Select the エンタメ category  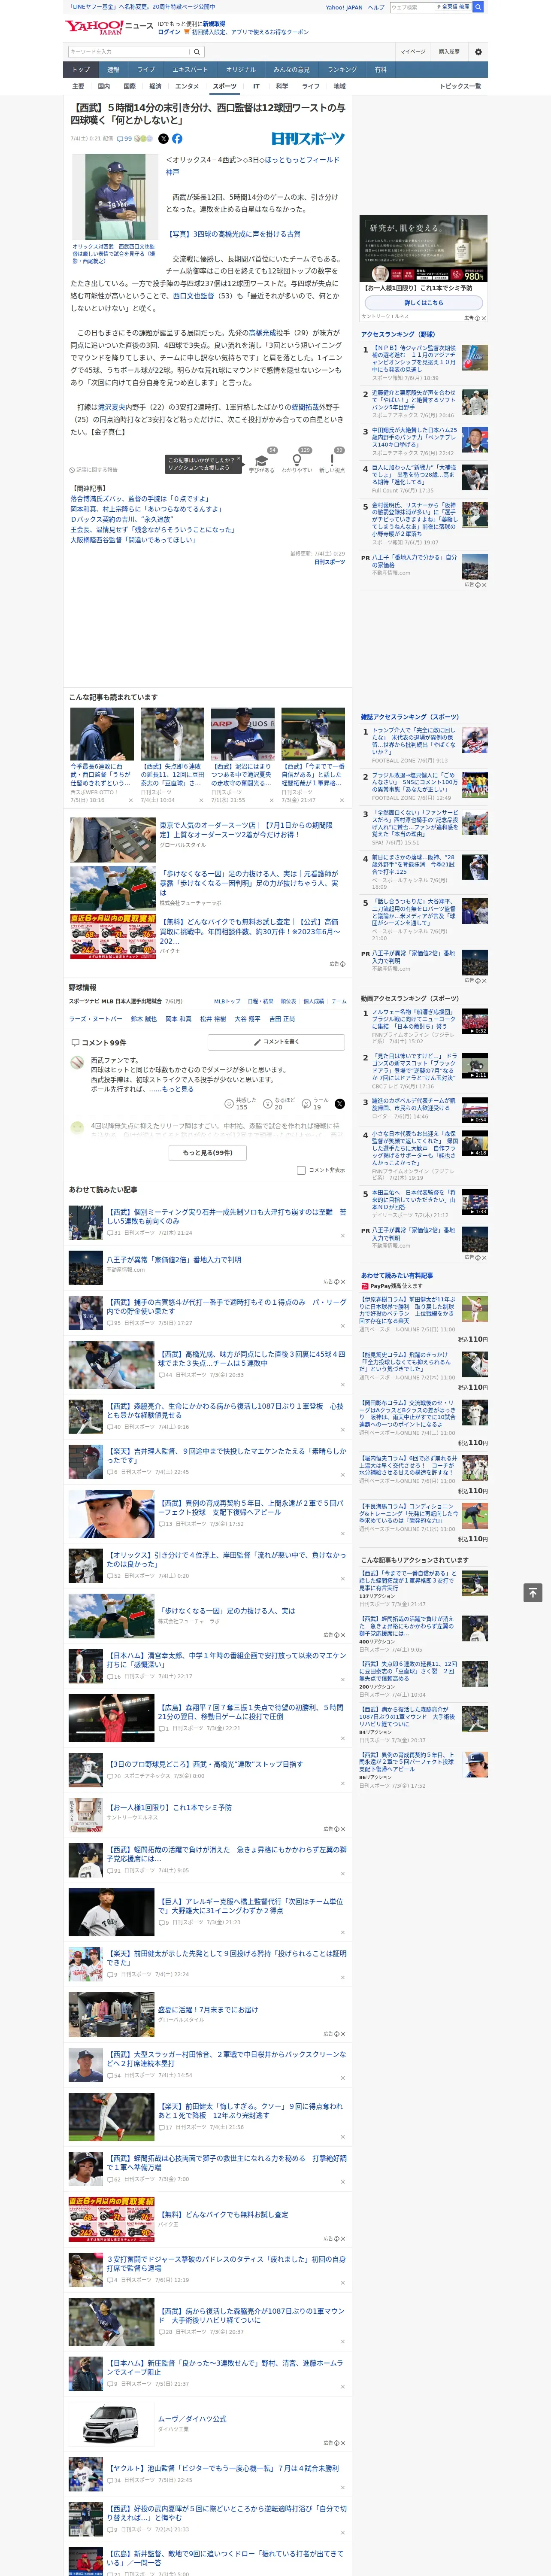pyautogui.click(x=187, y=86)
